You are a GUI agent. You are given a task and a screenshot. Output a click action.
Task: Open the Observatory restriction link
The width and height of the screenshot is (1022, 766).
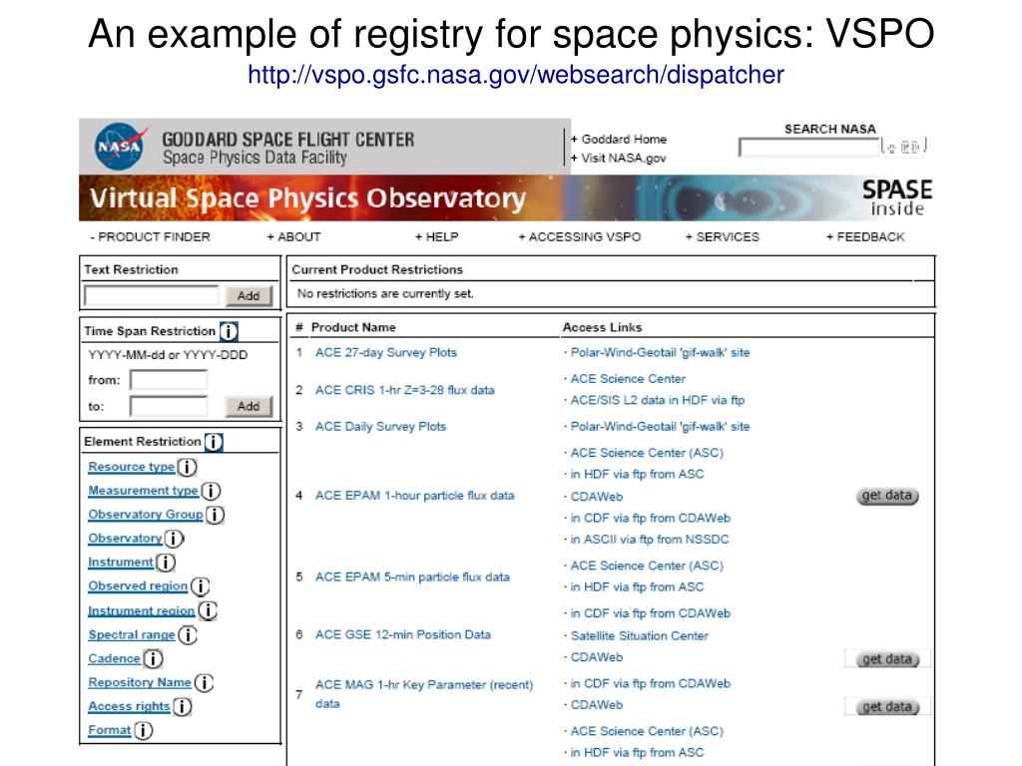[125, 539]
